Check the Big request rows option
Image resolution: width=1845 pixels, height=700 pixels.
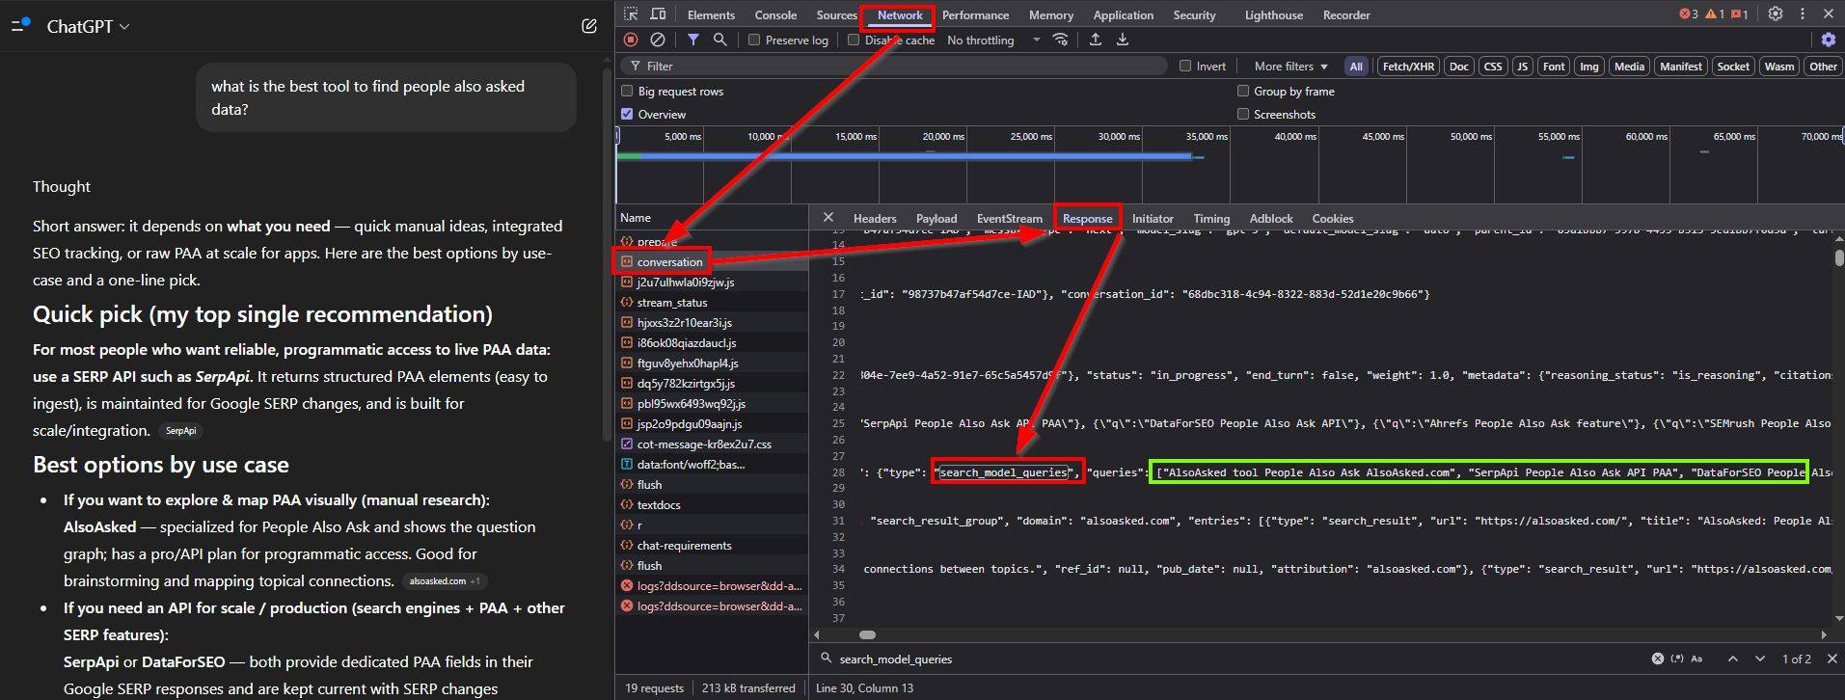point(628,92)
